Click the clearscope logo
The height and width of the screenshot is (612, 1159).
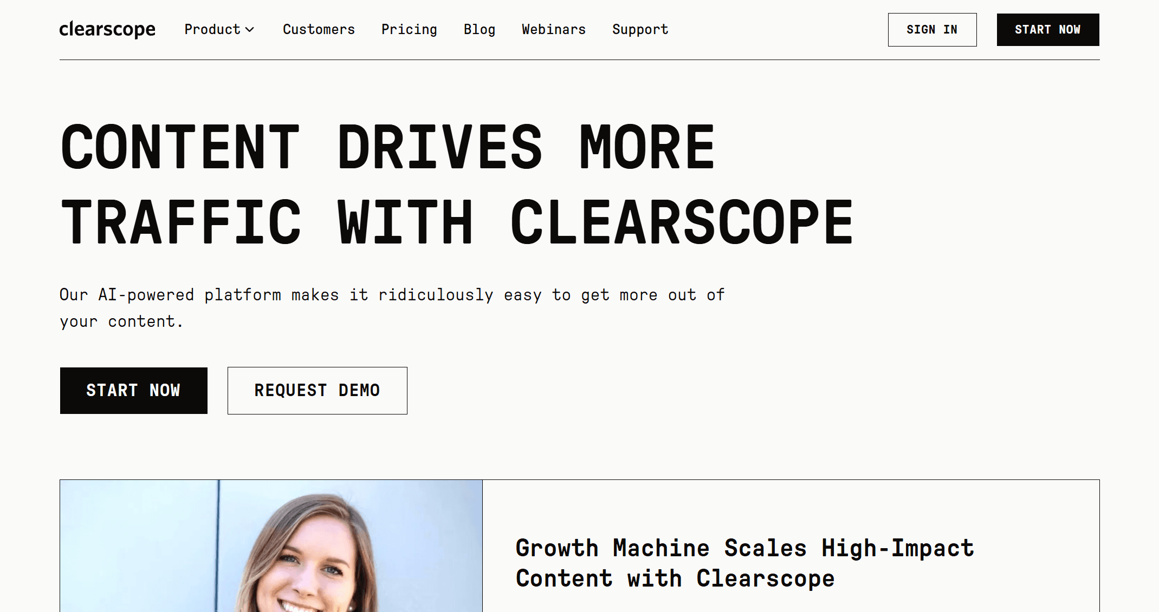point(107,29)
